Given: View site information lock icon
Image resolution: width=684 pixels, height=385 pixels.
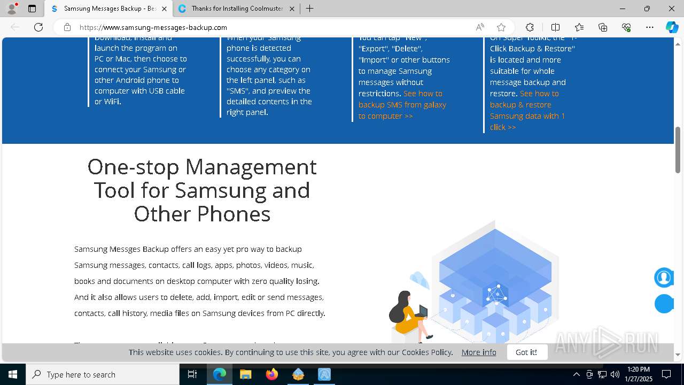Looking at the screenshot, I should point(67,27).
